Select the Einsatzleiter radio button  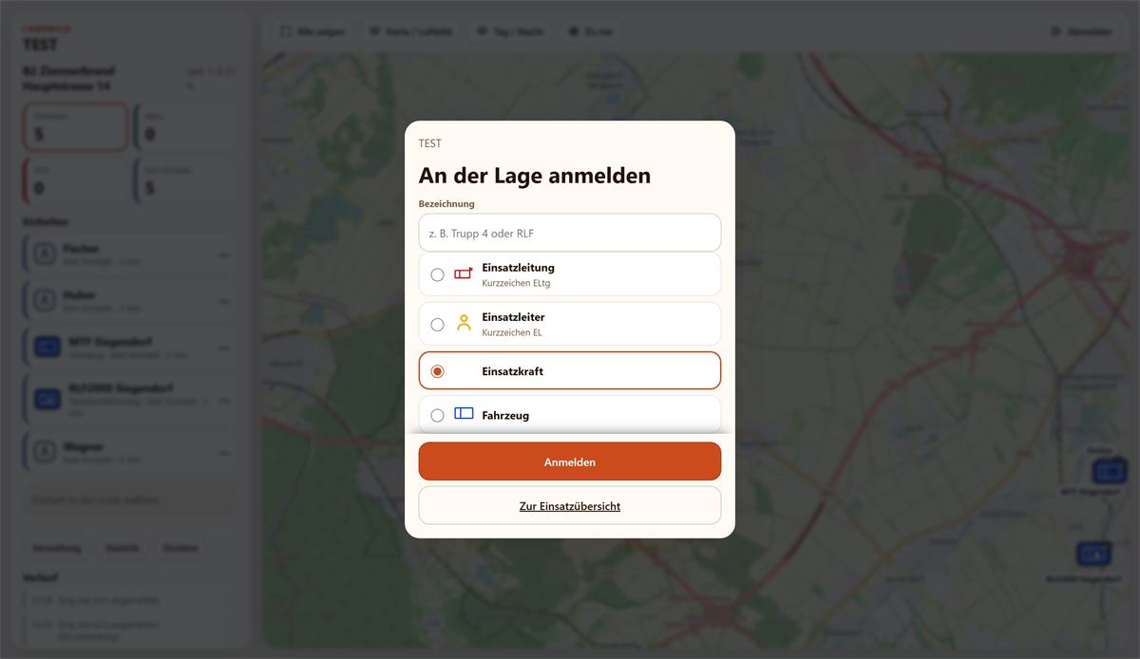click(437, 324)
